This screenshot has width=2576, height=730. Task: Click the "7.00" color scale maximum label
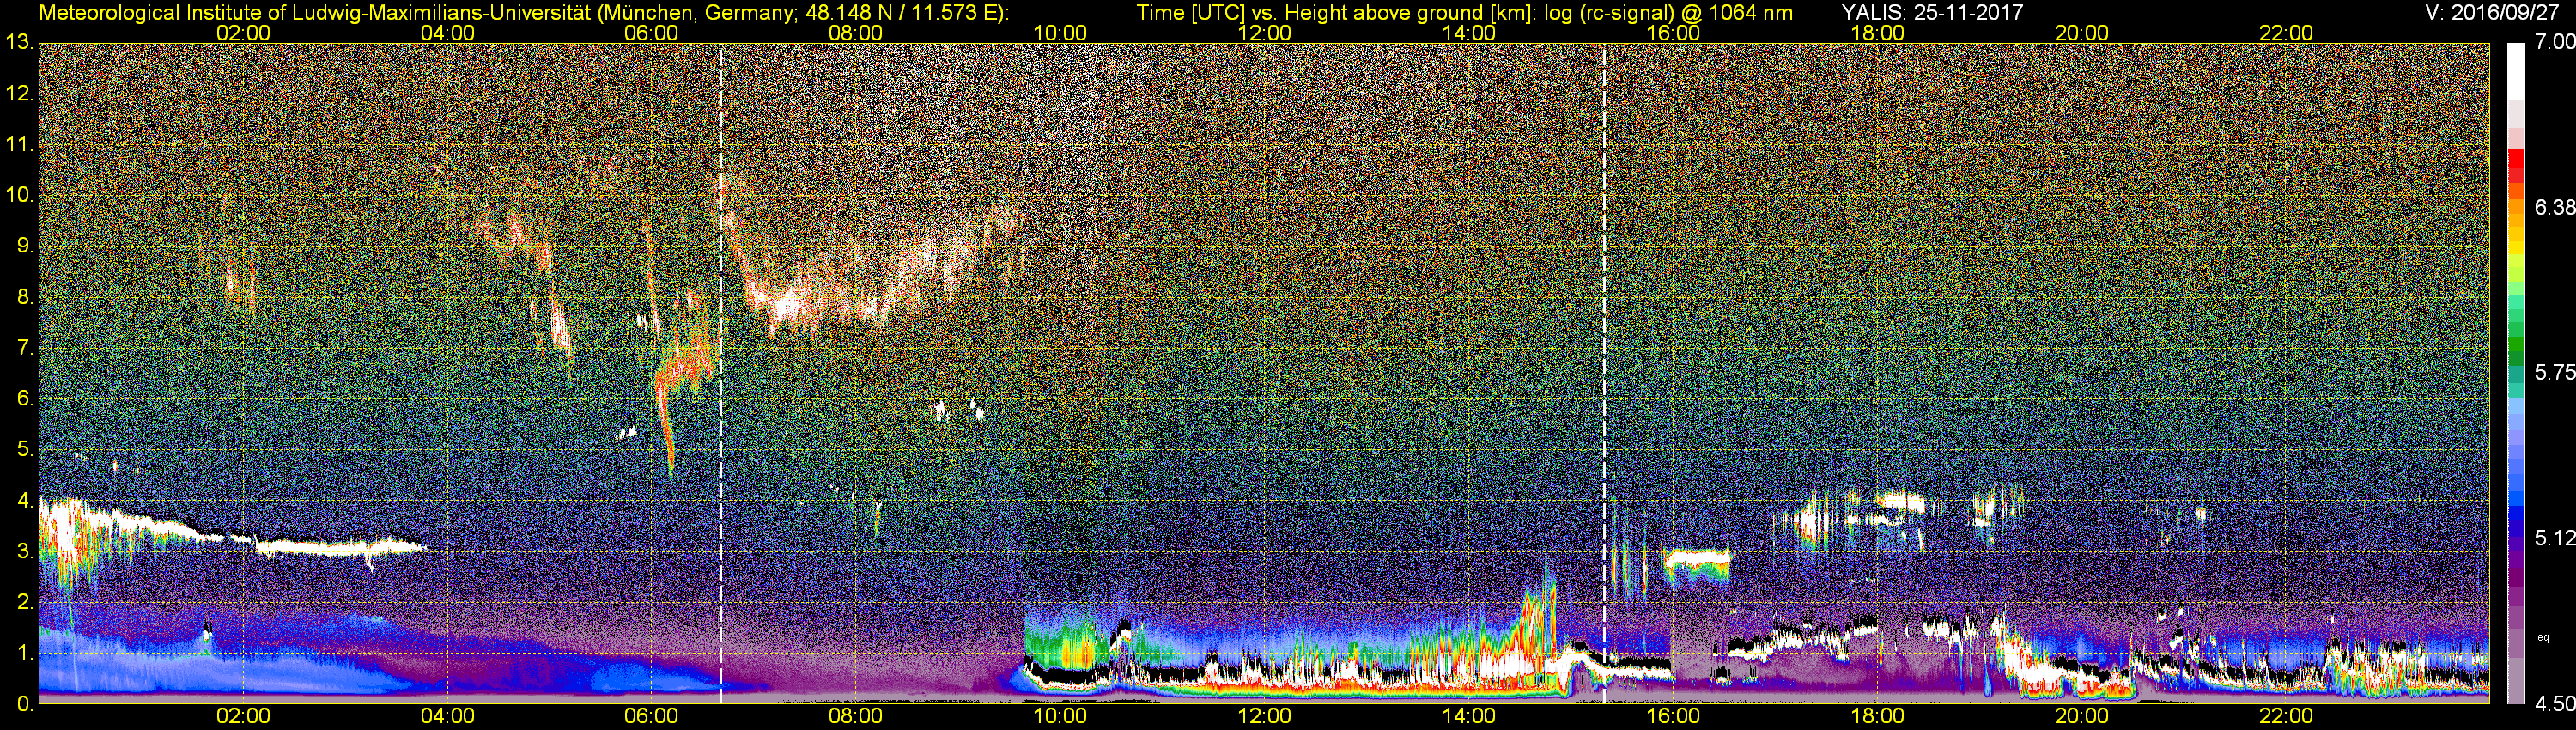coord(2554,42)
